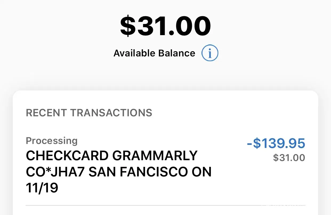Click the word TRANSACTIONS in the header
The width and height of the screenshot is (331, 215).
[x=111, y=113]
